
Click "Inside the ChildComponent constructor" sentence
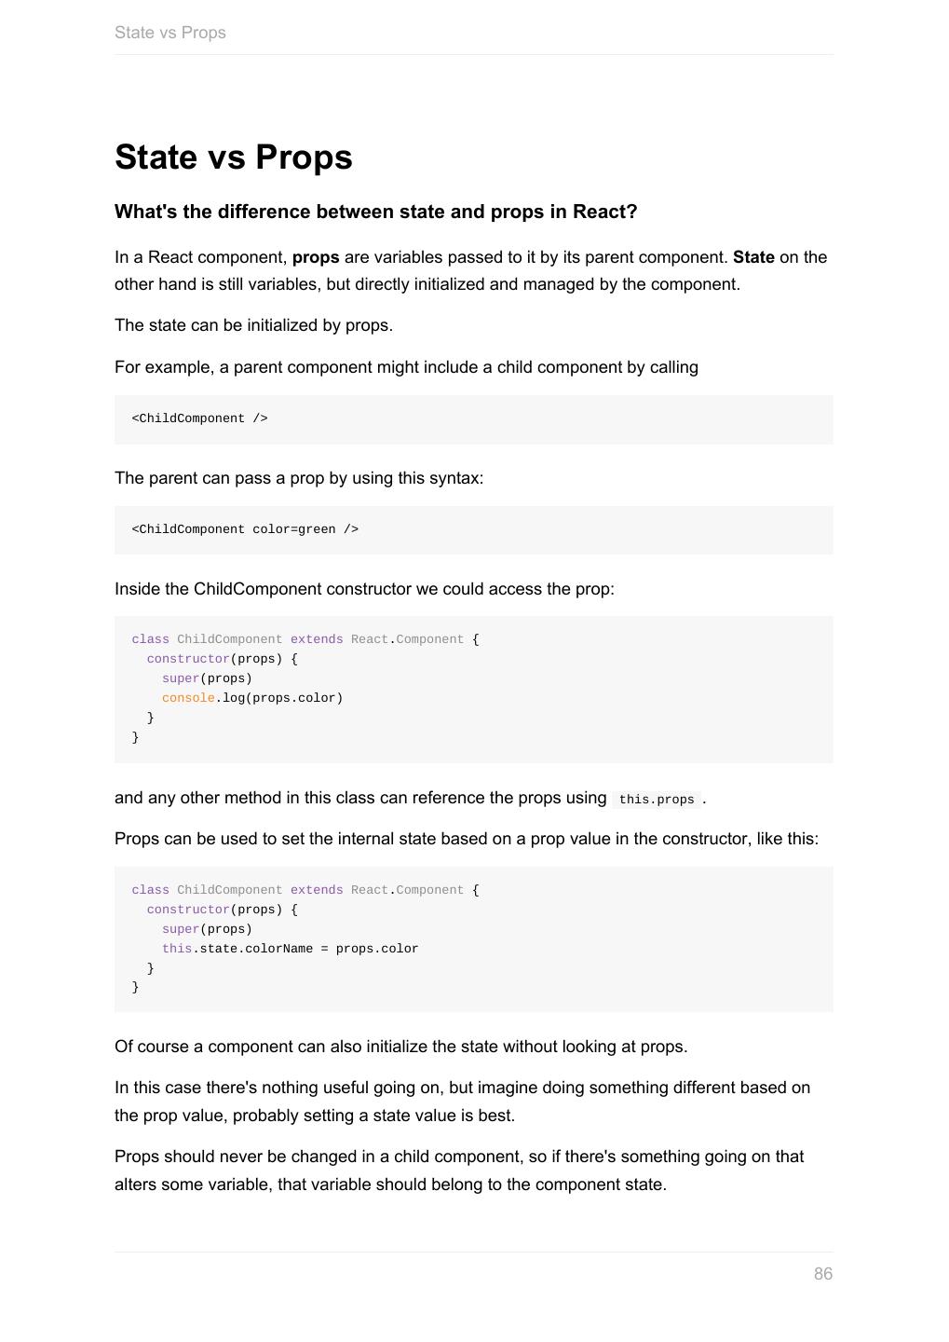pyautogui.click(x=364, y=589)
